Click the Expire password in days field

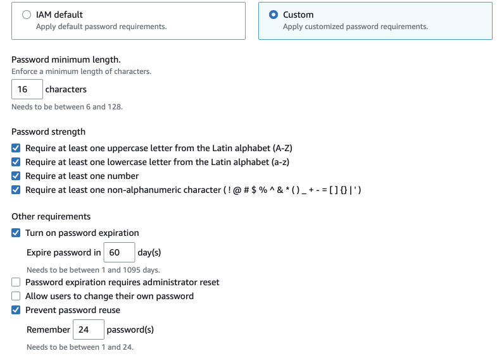pyautogui.click(x=119, y=252)
